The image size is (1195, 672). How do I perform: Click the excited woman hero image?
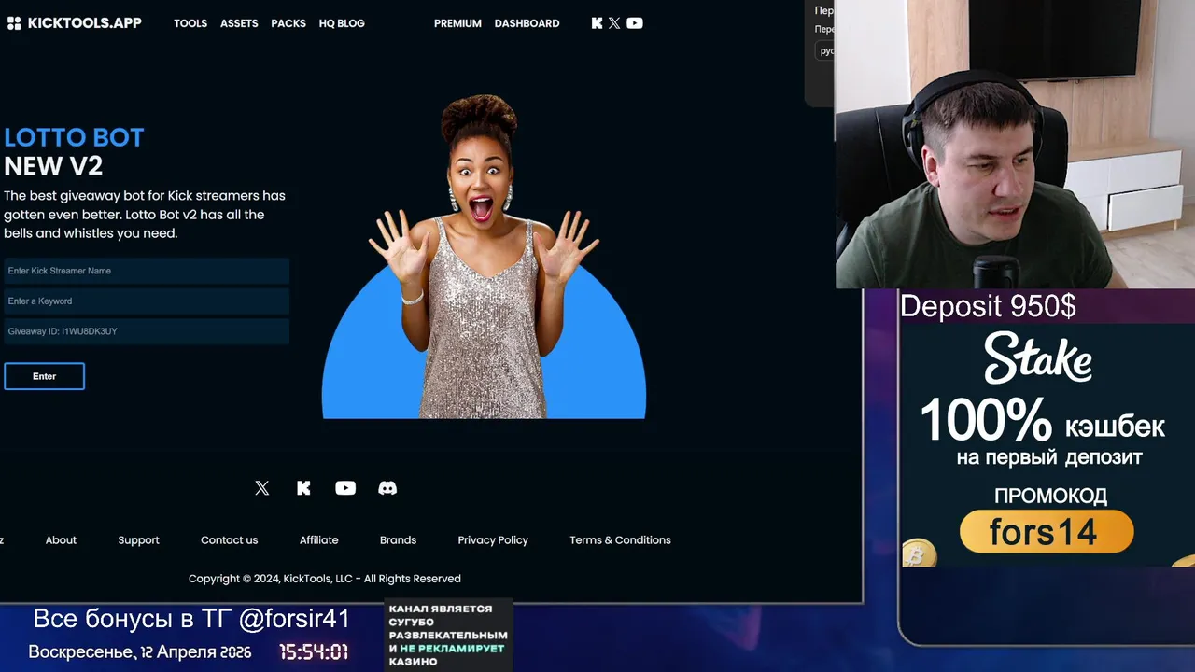[484, 257]
